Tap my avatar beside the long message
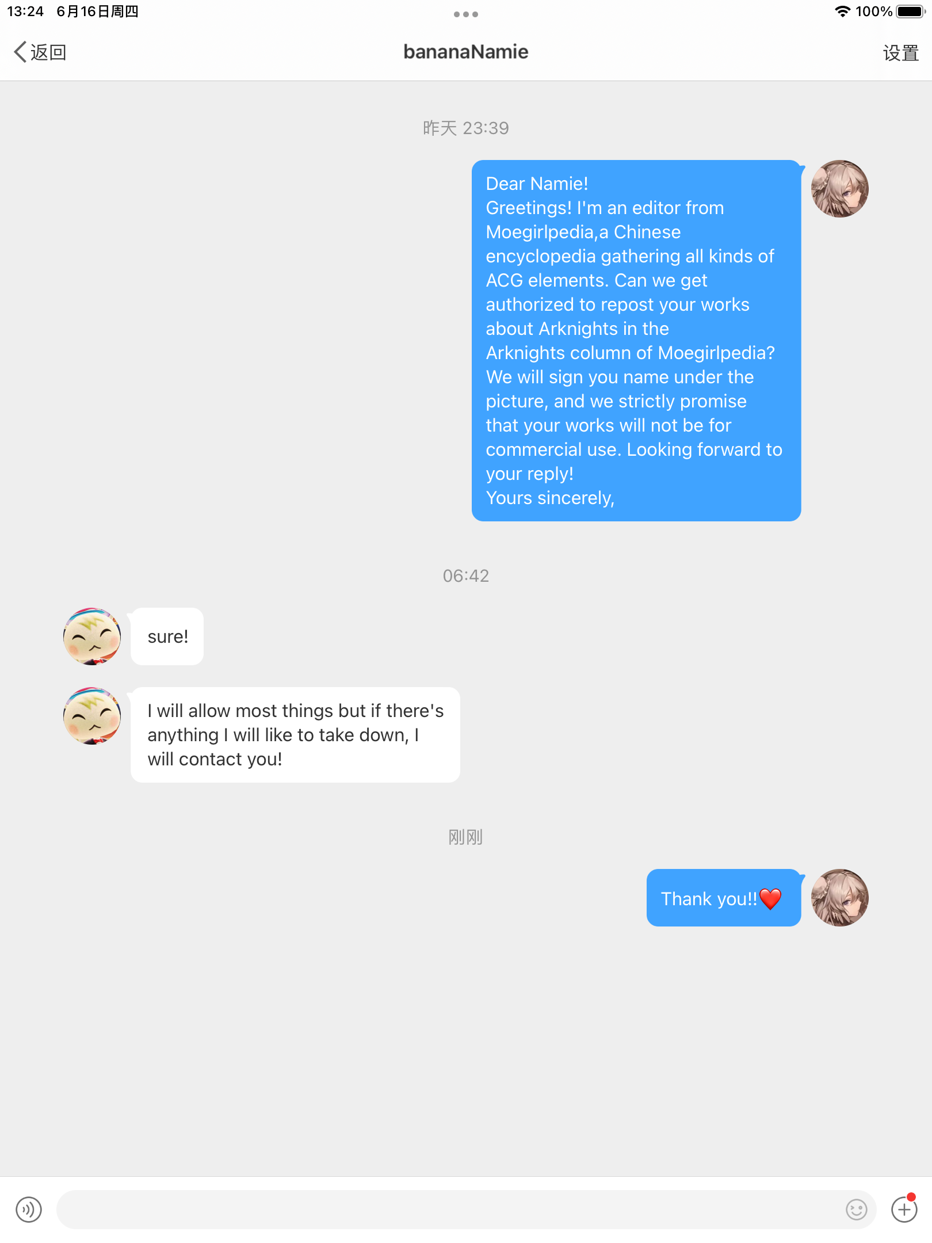This screenshot has width=932, height=1243. [x=840, y=189]
